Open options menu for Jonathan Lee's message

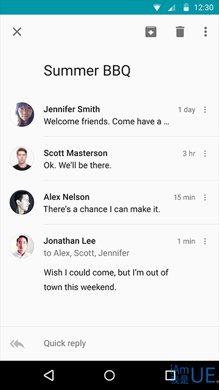(205, 241)
